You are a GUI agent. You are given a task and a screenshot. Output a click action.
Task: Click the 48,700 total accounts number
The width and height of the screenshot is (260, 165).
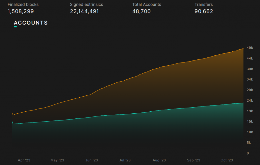[x=141, y=11]
